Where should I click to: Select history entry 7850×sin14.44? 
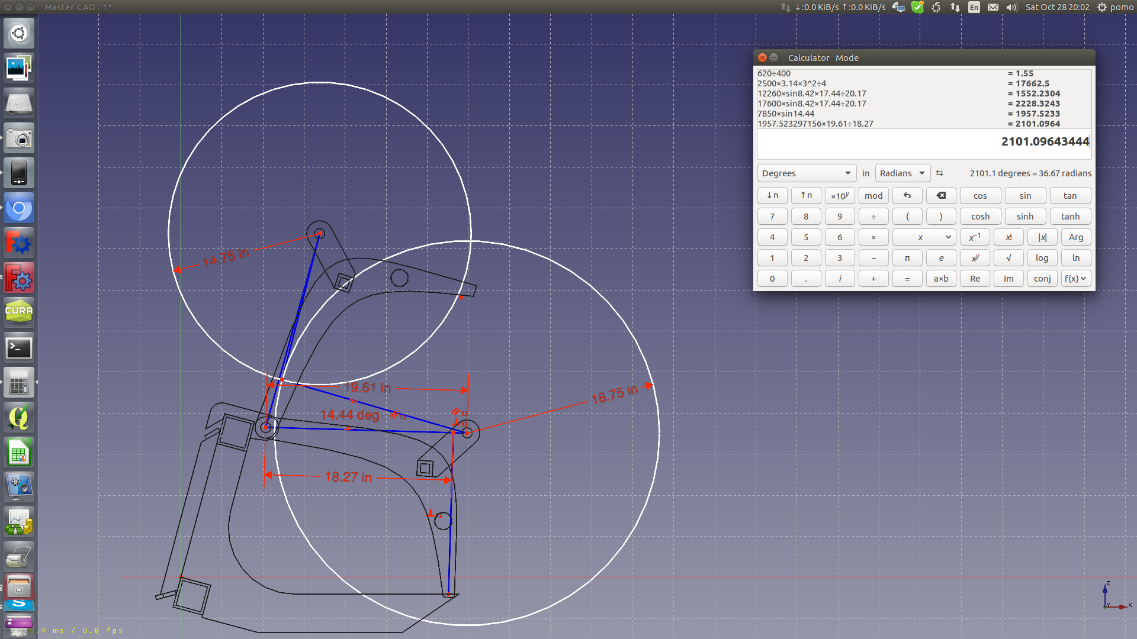(786, 114)
